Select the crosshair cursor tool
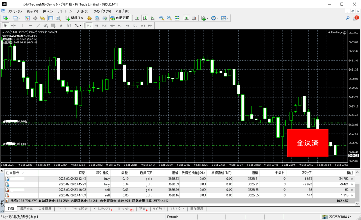361x220 pixels. [13, 26]
